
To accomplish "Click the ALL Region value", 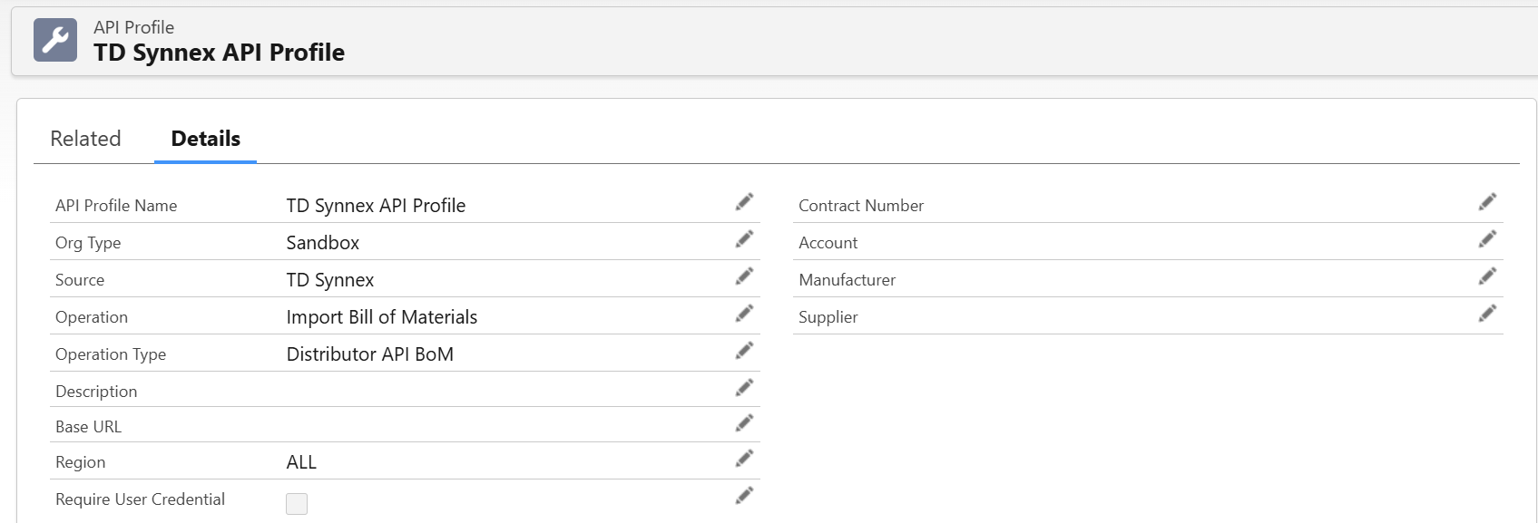I will 301,462.
